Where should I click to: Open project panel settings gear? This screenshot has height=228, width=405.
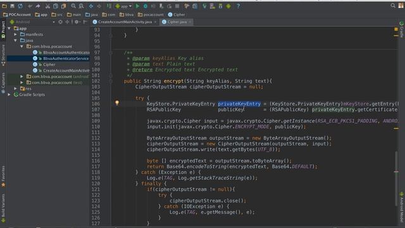[77, 22]
